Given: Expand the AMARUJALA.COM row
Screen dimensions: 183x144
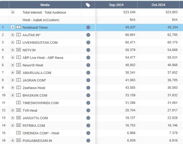Looking at the screenshot, I should click(x=13, y=72).
